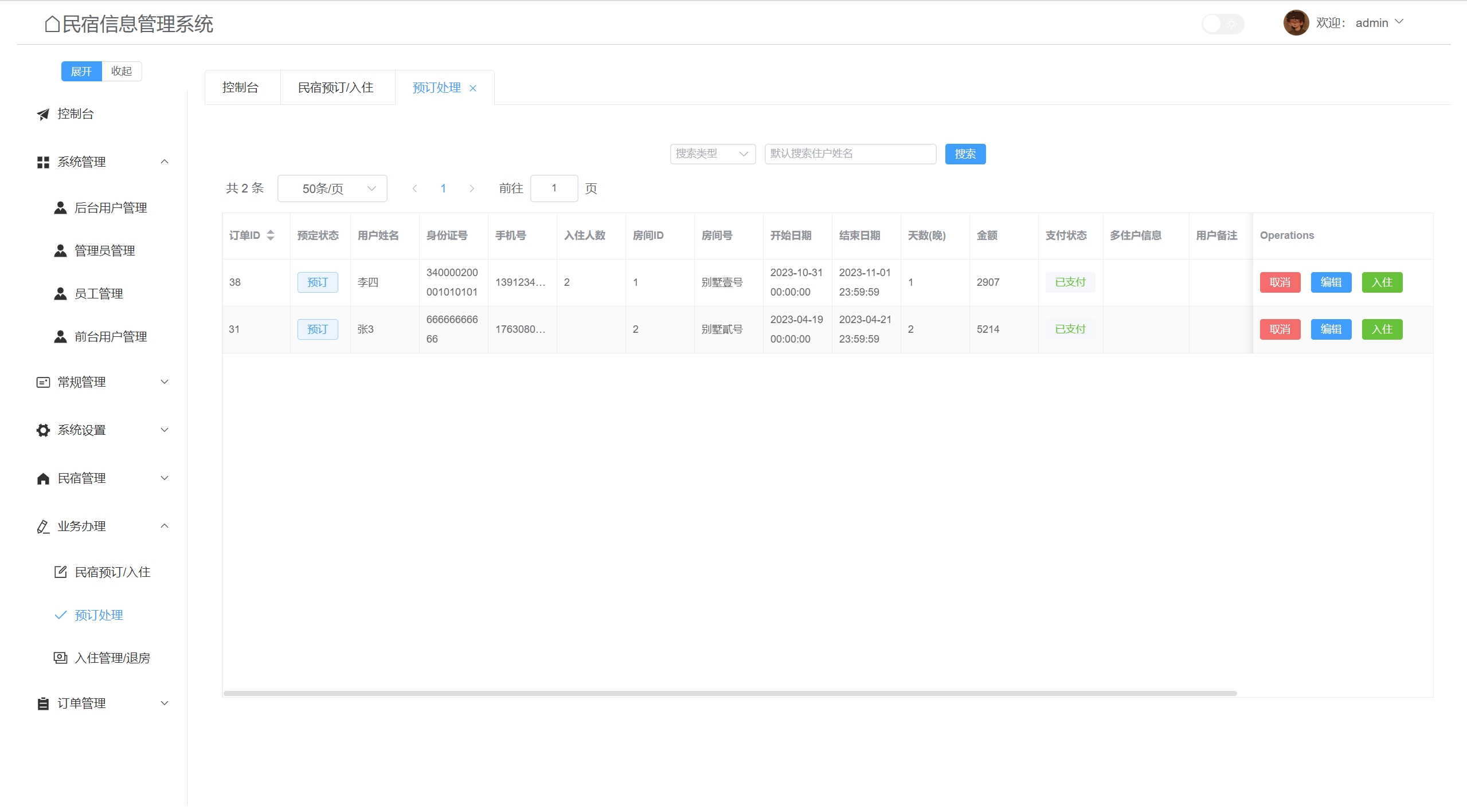Click the checkmark icon beside 预订处理

(x=60, y=615)
